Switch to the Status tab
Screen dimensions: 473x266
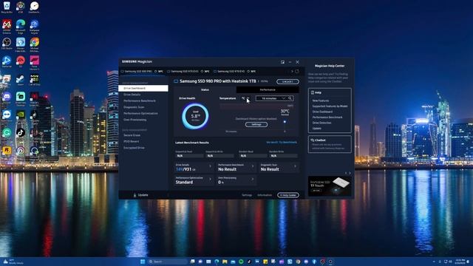(205, 90)
